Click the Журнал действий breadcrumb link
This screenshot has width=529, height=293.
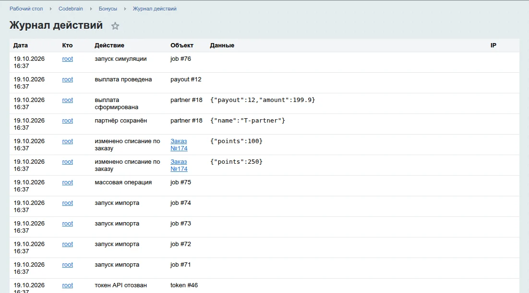(x=155, y=9)
